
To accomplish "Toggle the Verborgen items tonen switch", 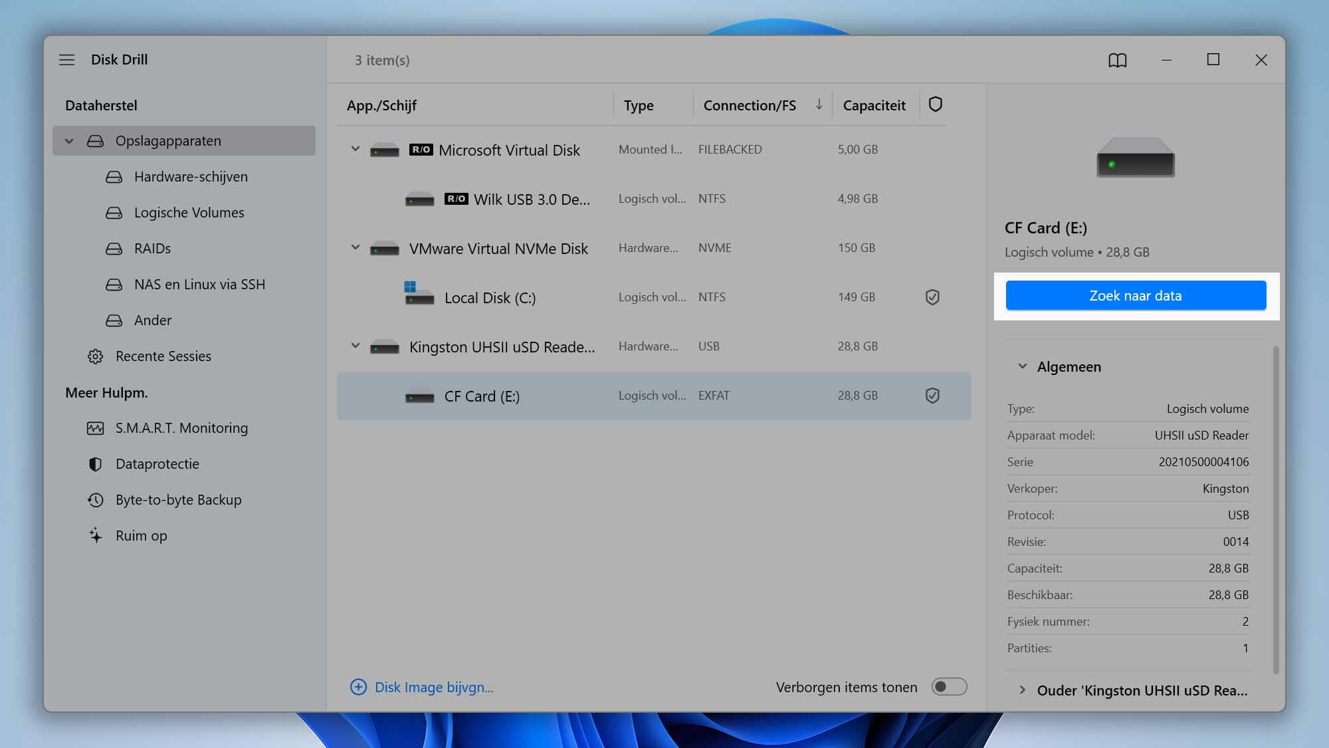I will pyautogui.click(x=949, y=687).
